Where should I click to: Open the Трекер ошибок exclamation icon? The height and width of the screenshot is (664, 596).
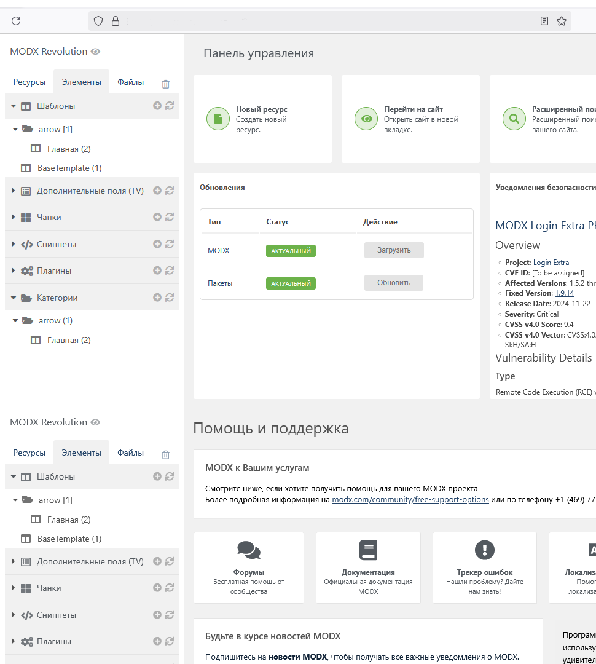click(x=485, y=550)
